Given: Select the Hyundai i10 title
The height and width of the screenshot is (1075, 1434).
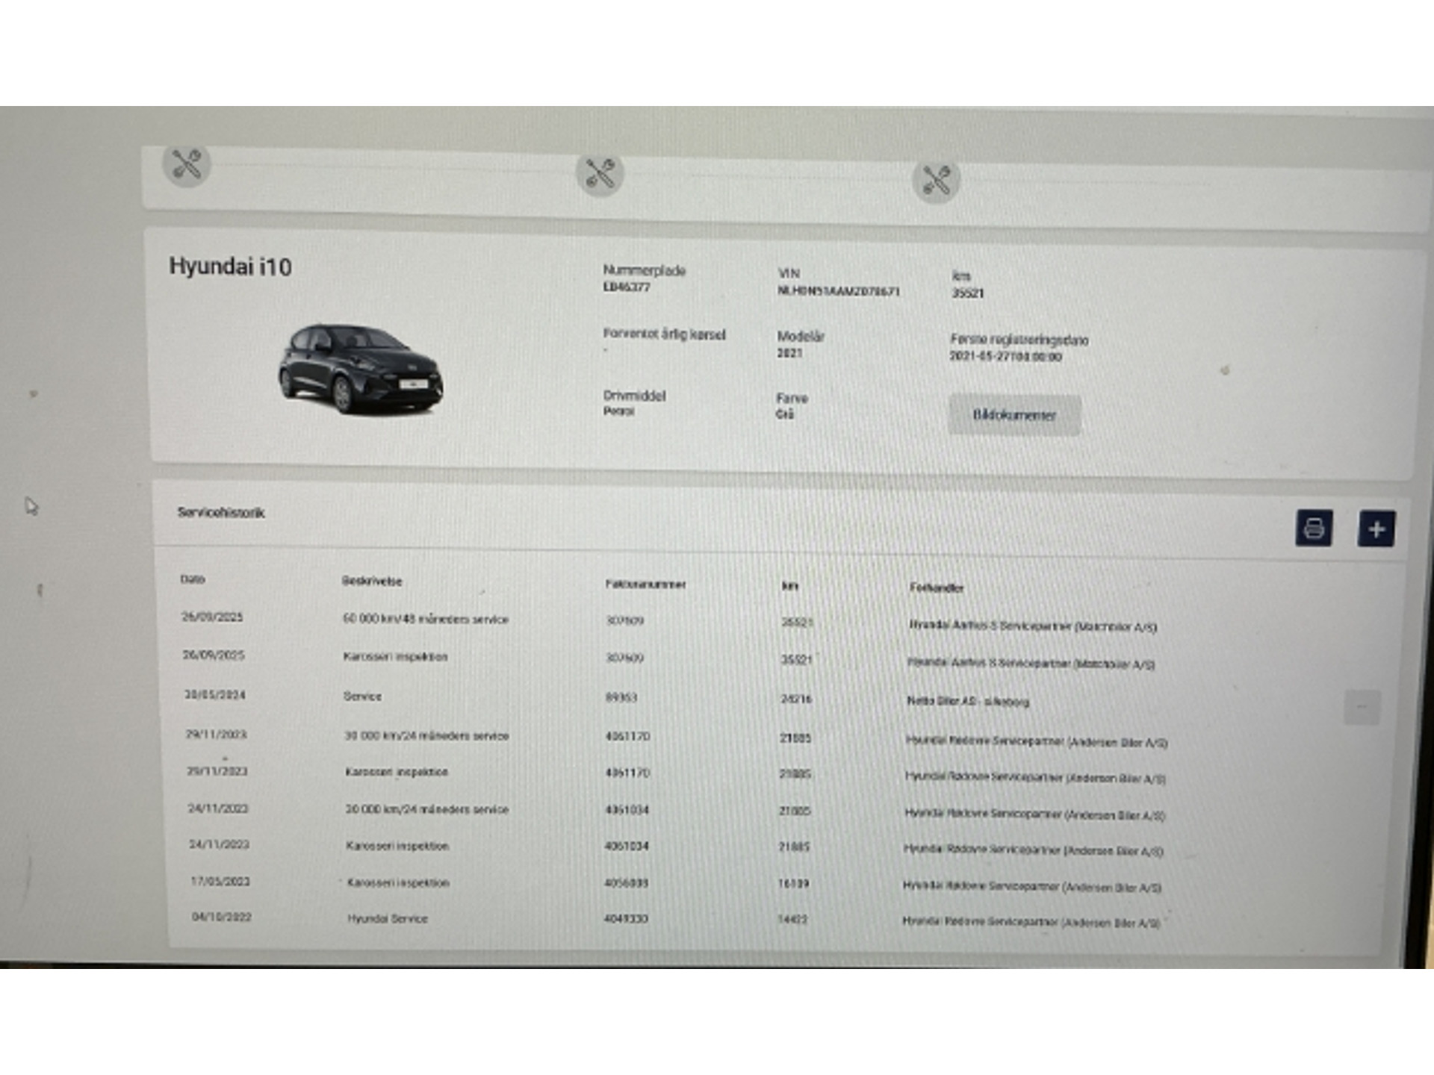Looking at the screenshot, I should click(230, 267).
